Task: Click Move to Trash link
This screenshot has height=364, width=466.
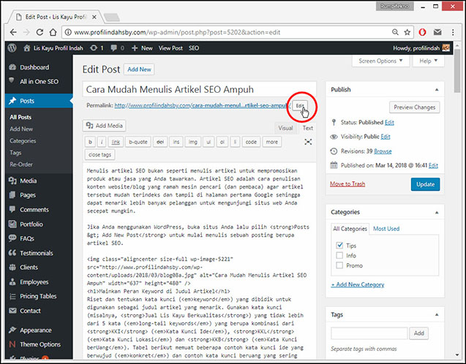Action: pyautogui.click(x=347, y=184)
